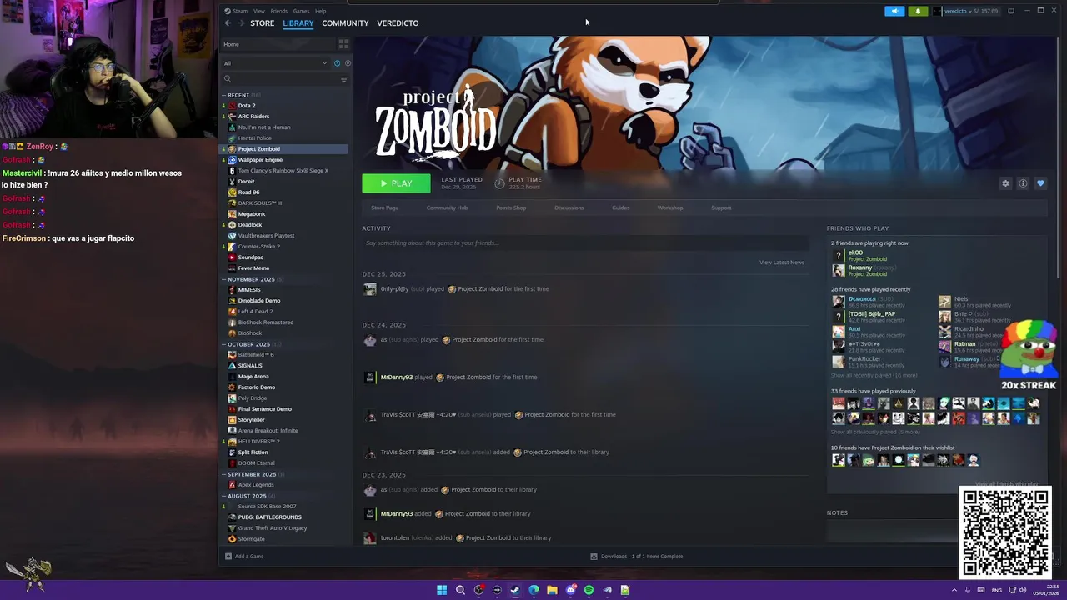This screenshot has height=600, width=1067.
Task: Open the Workshop link
Action: pyautogui.click(x=670, y=207)
